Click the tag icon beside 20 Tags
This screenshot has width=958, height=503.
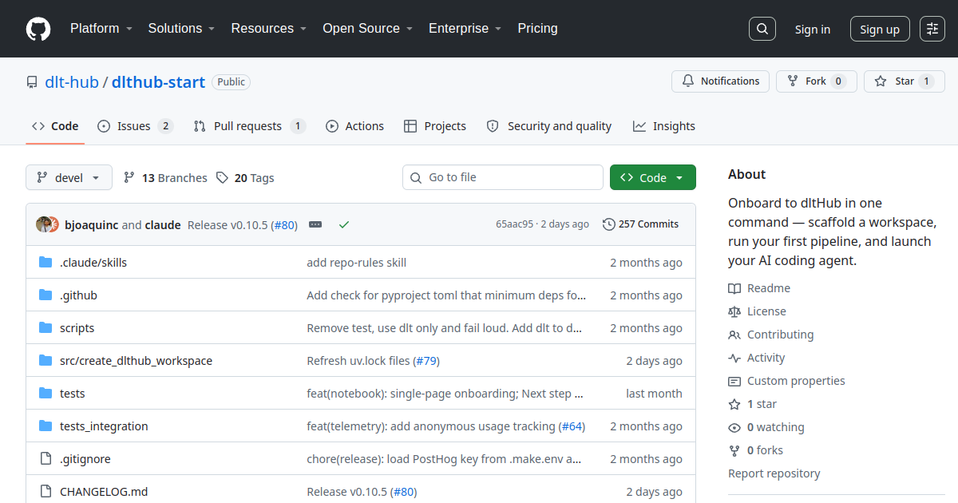click(223, 178)
